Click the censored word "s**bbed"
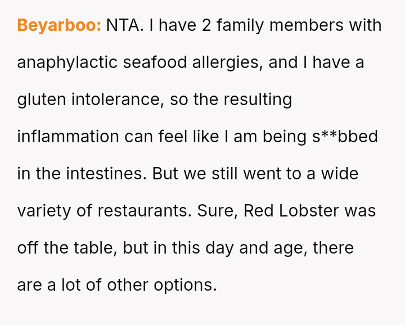 click(x=345, y=137)
